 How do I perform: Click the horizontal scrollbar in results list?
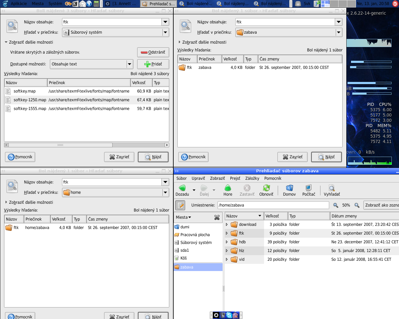tap(60, 145)
